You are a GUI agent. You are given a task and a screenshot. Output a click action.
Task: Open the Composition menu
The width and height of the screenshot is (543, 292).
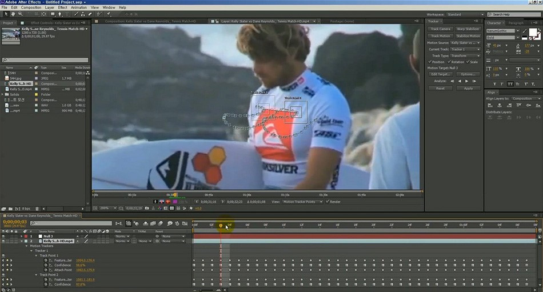pos(31,7)
